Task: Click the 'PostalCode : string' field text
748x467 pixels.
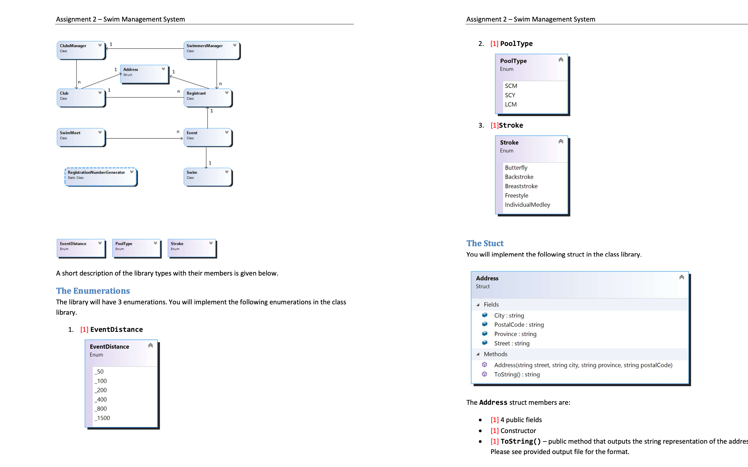Action: [x=519, y=325]
